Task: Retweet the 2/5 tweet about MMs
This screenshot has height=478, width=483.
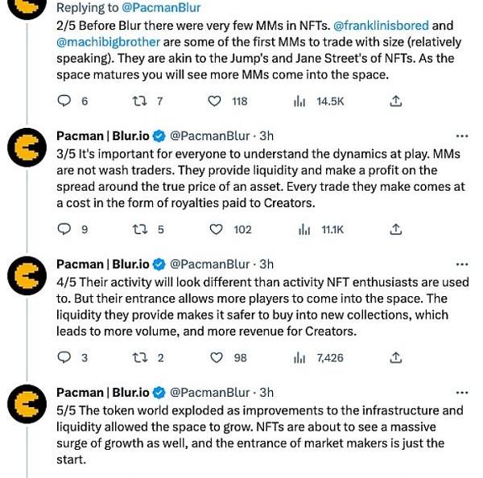Action: point(139,101)
